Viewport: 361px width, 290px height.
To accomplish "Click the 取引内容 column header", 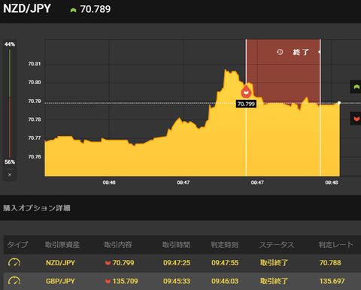I will point(118,244).
